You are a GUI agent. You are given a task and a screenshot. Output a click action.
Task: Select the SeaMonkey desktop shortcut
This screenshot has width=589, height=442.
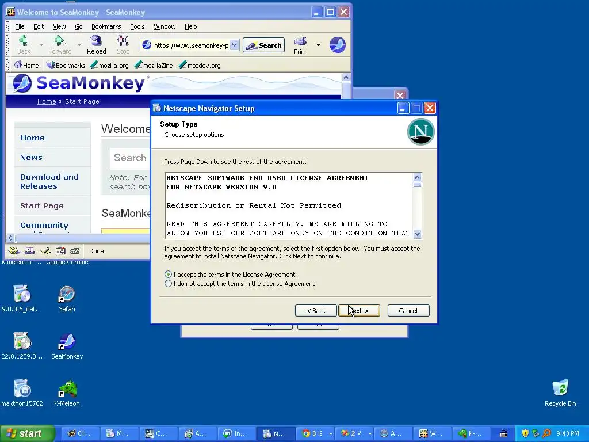pyautogui.click(x=67, y=346)
